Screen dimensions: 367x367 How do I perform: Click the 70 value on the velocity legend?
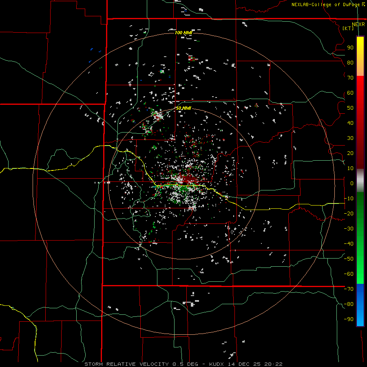coord(350,78)
